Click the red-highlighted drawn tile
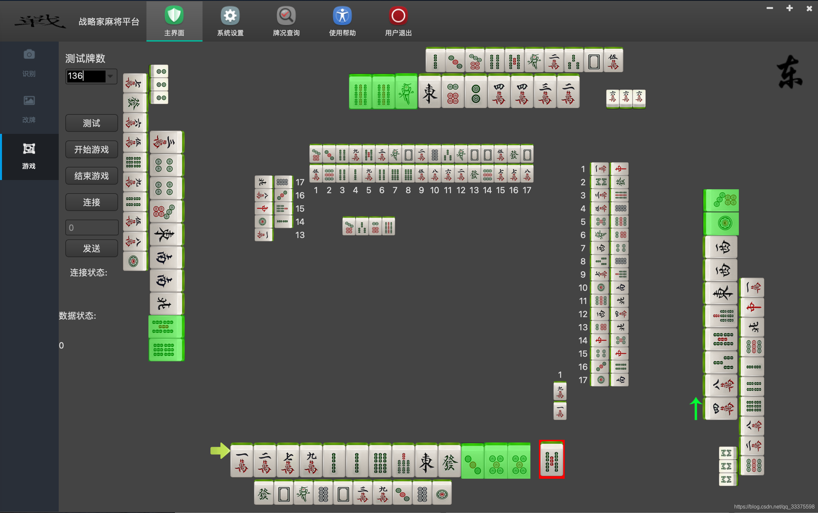 pos(551,460)
